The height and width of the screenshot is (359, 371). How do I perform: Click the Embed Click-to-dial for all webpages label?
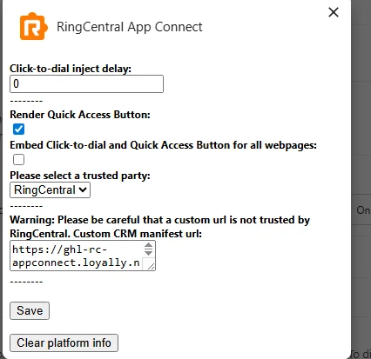click(x=164, y=145)
